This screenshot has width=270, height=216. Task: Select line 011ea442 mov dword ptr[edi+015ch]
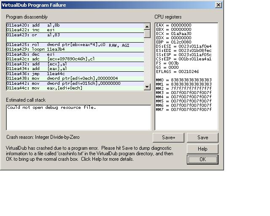(75, 84)
